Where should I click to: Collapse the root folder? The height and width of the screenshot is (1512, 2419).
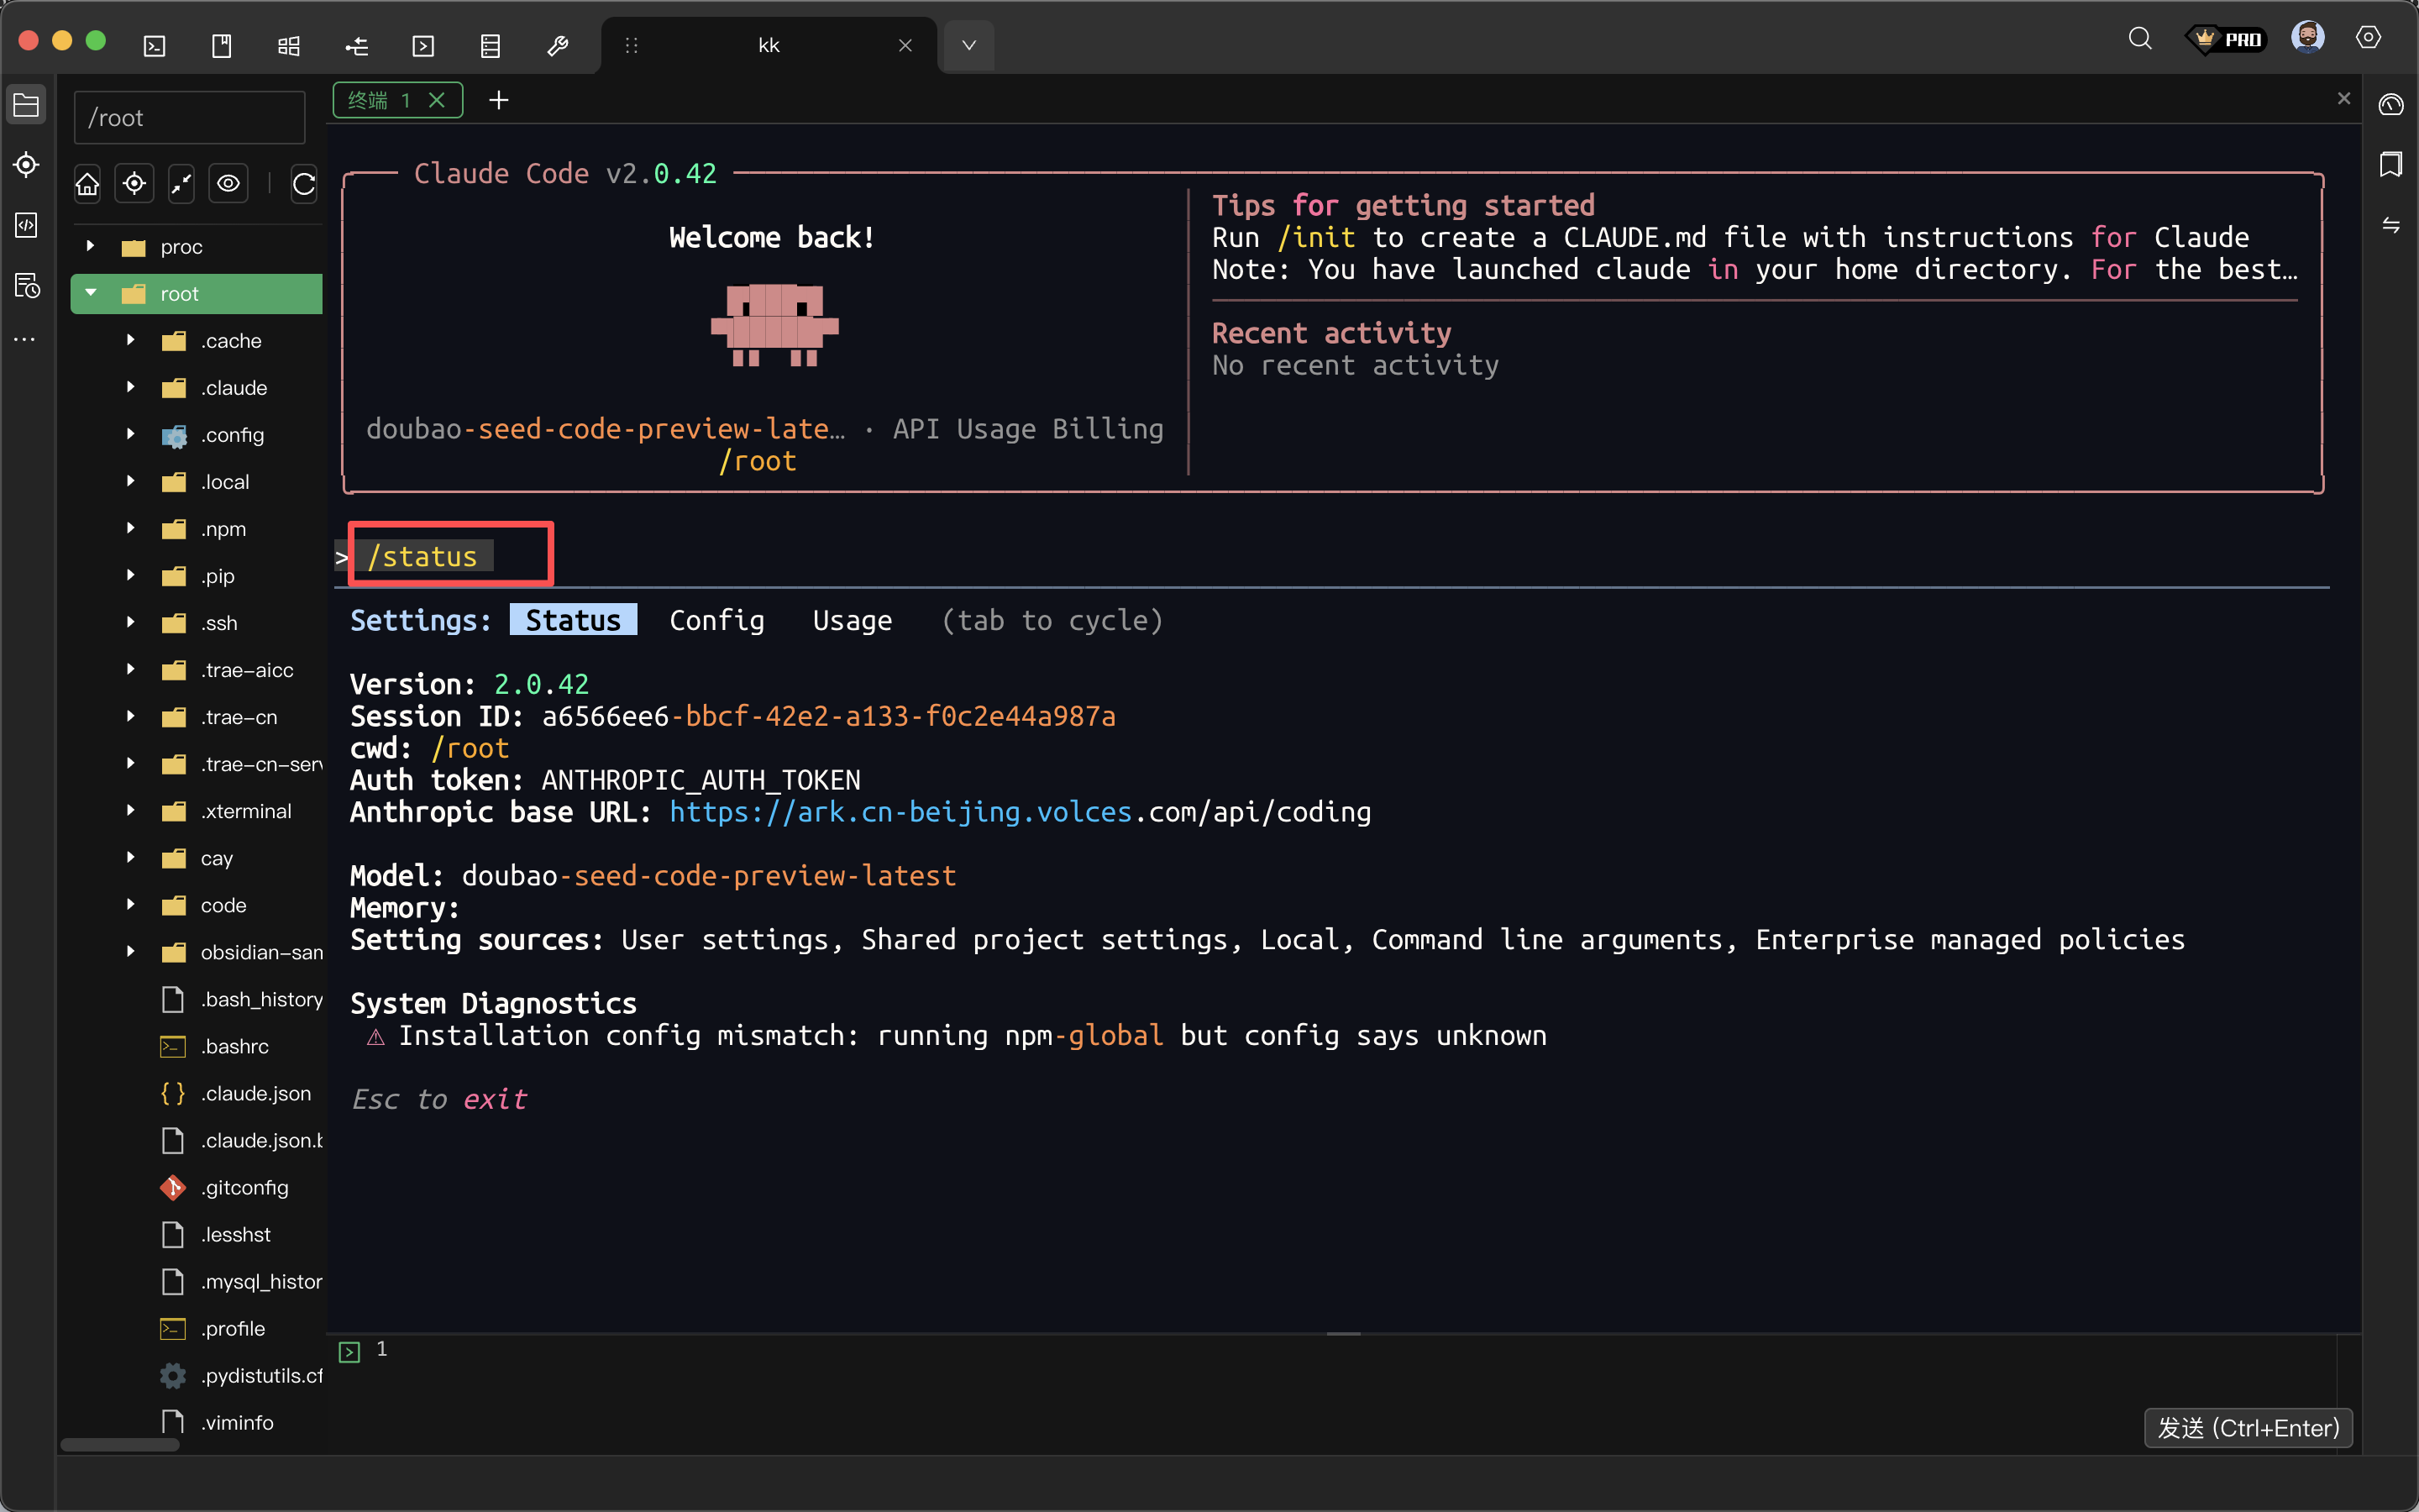[x=91, y=293]
